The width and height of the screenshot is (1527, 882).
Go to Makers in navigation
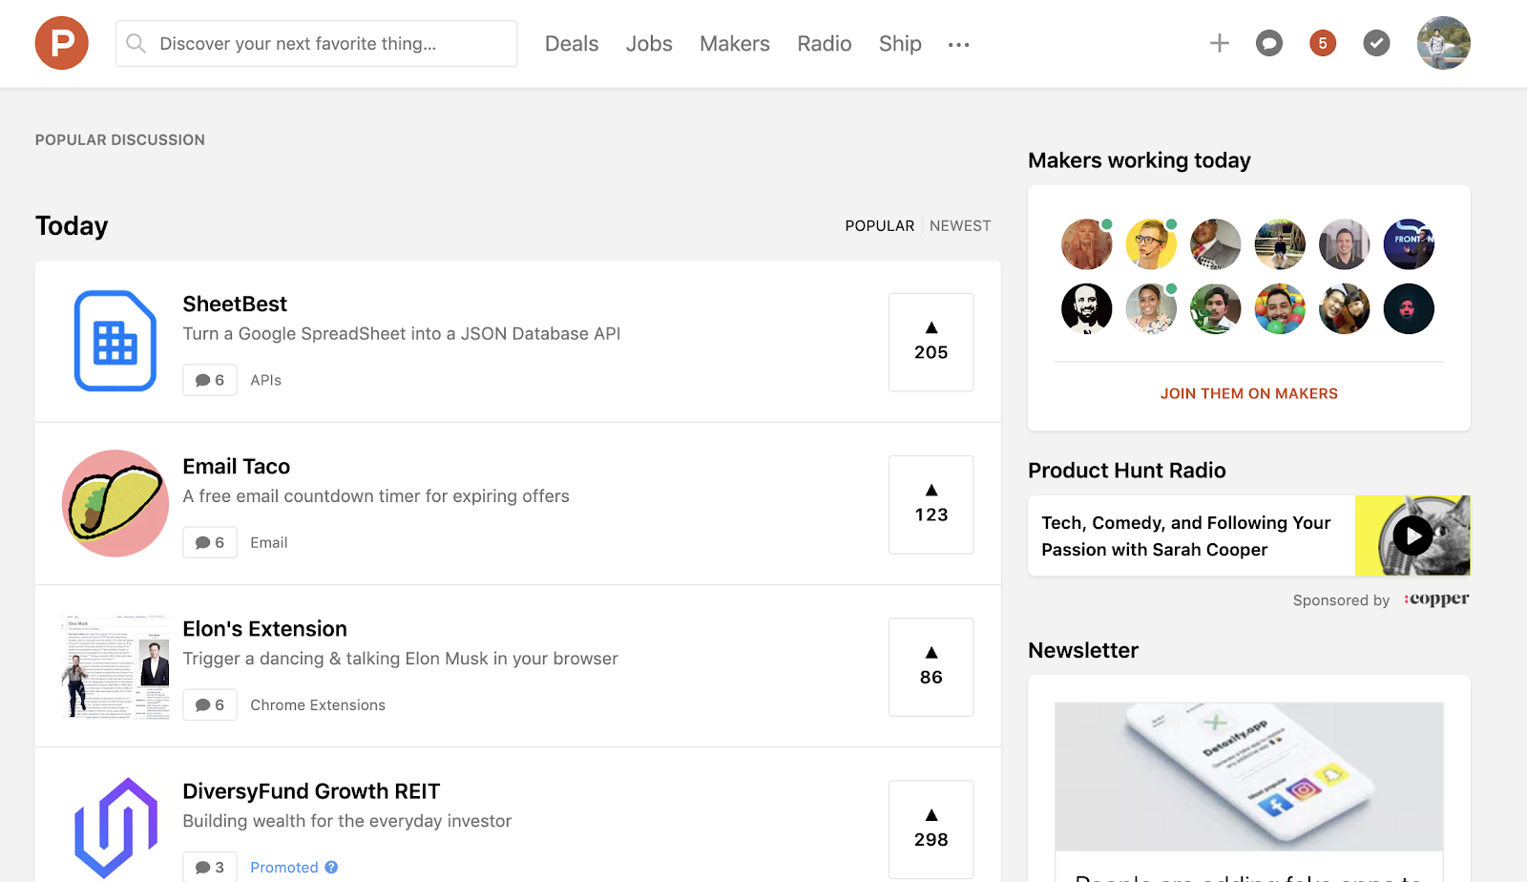735,44
